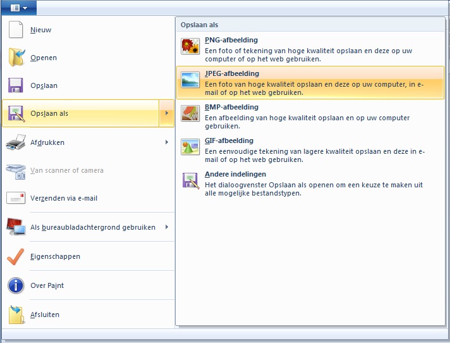
Task: Select the Openen menu entry
Action: point(88,58)
